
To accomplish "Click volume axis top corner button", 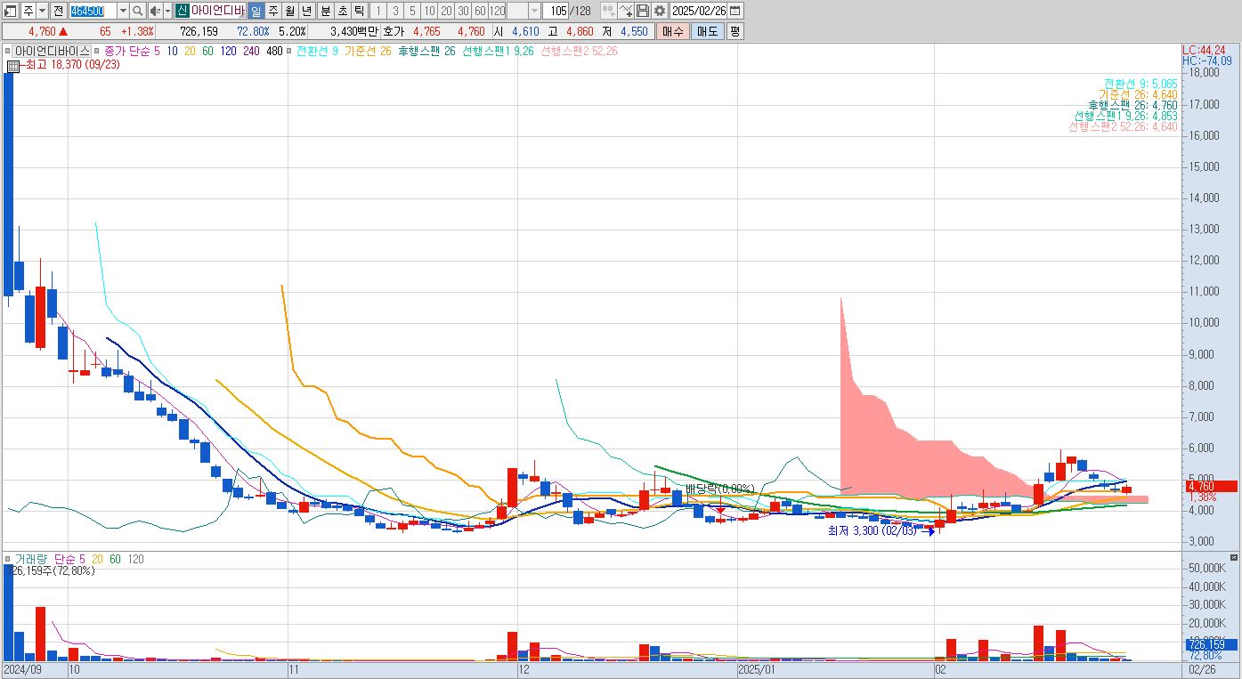I will tap(1234, 558).
